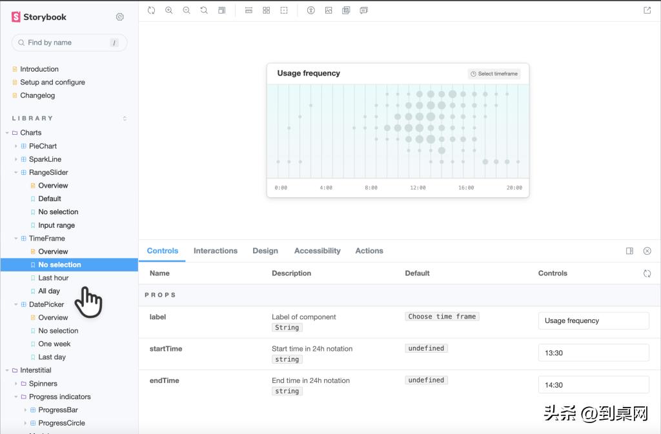This screenshot has width=661, height=434.
Task: Reset controls to default values
Action: tap(647, 273)
